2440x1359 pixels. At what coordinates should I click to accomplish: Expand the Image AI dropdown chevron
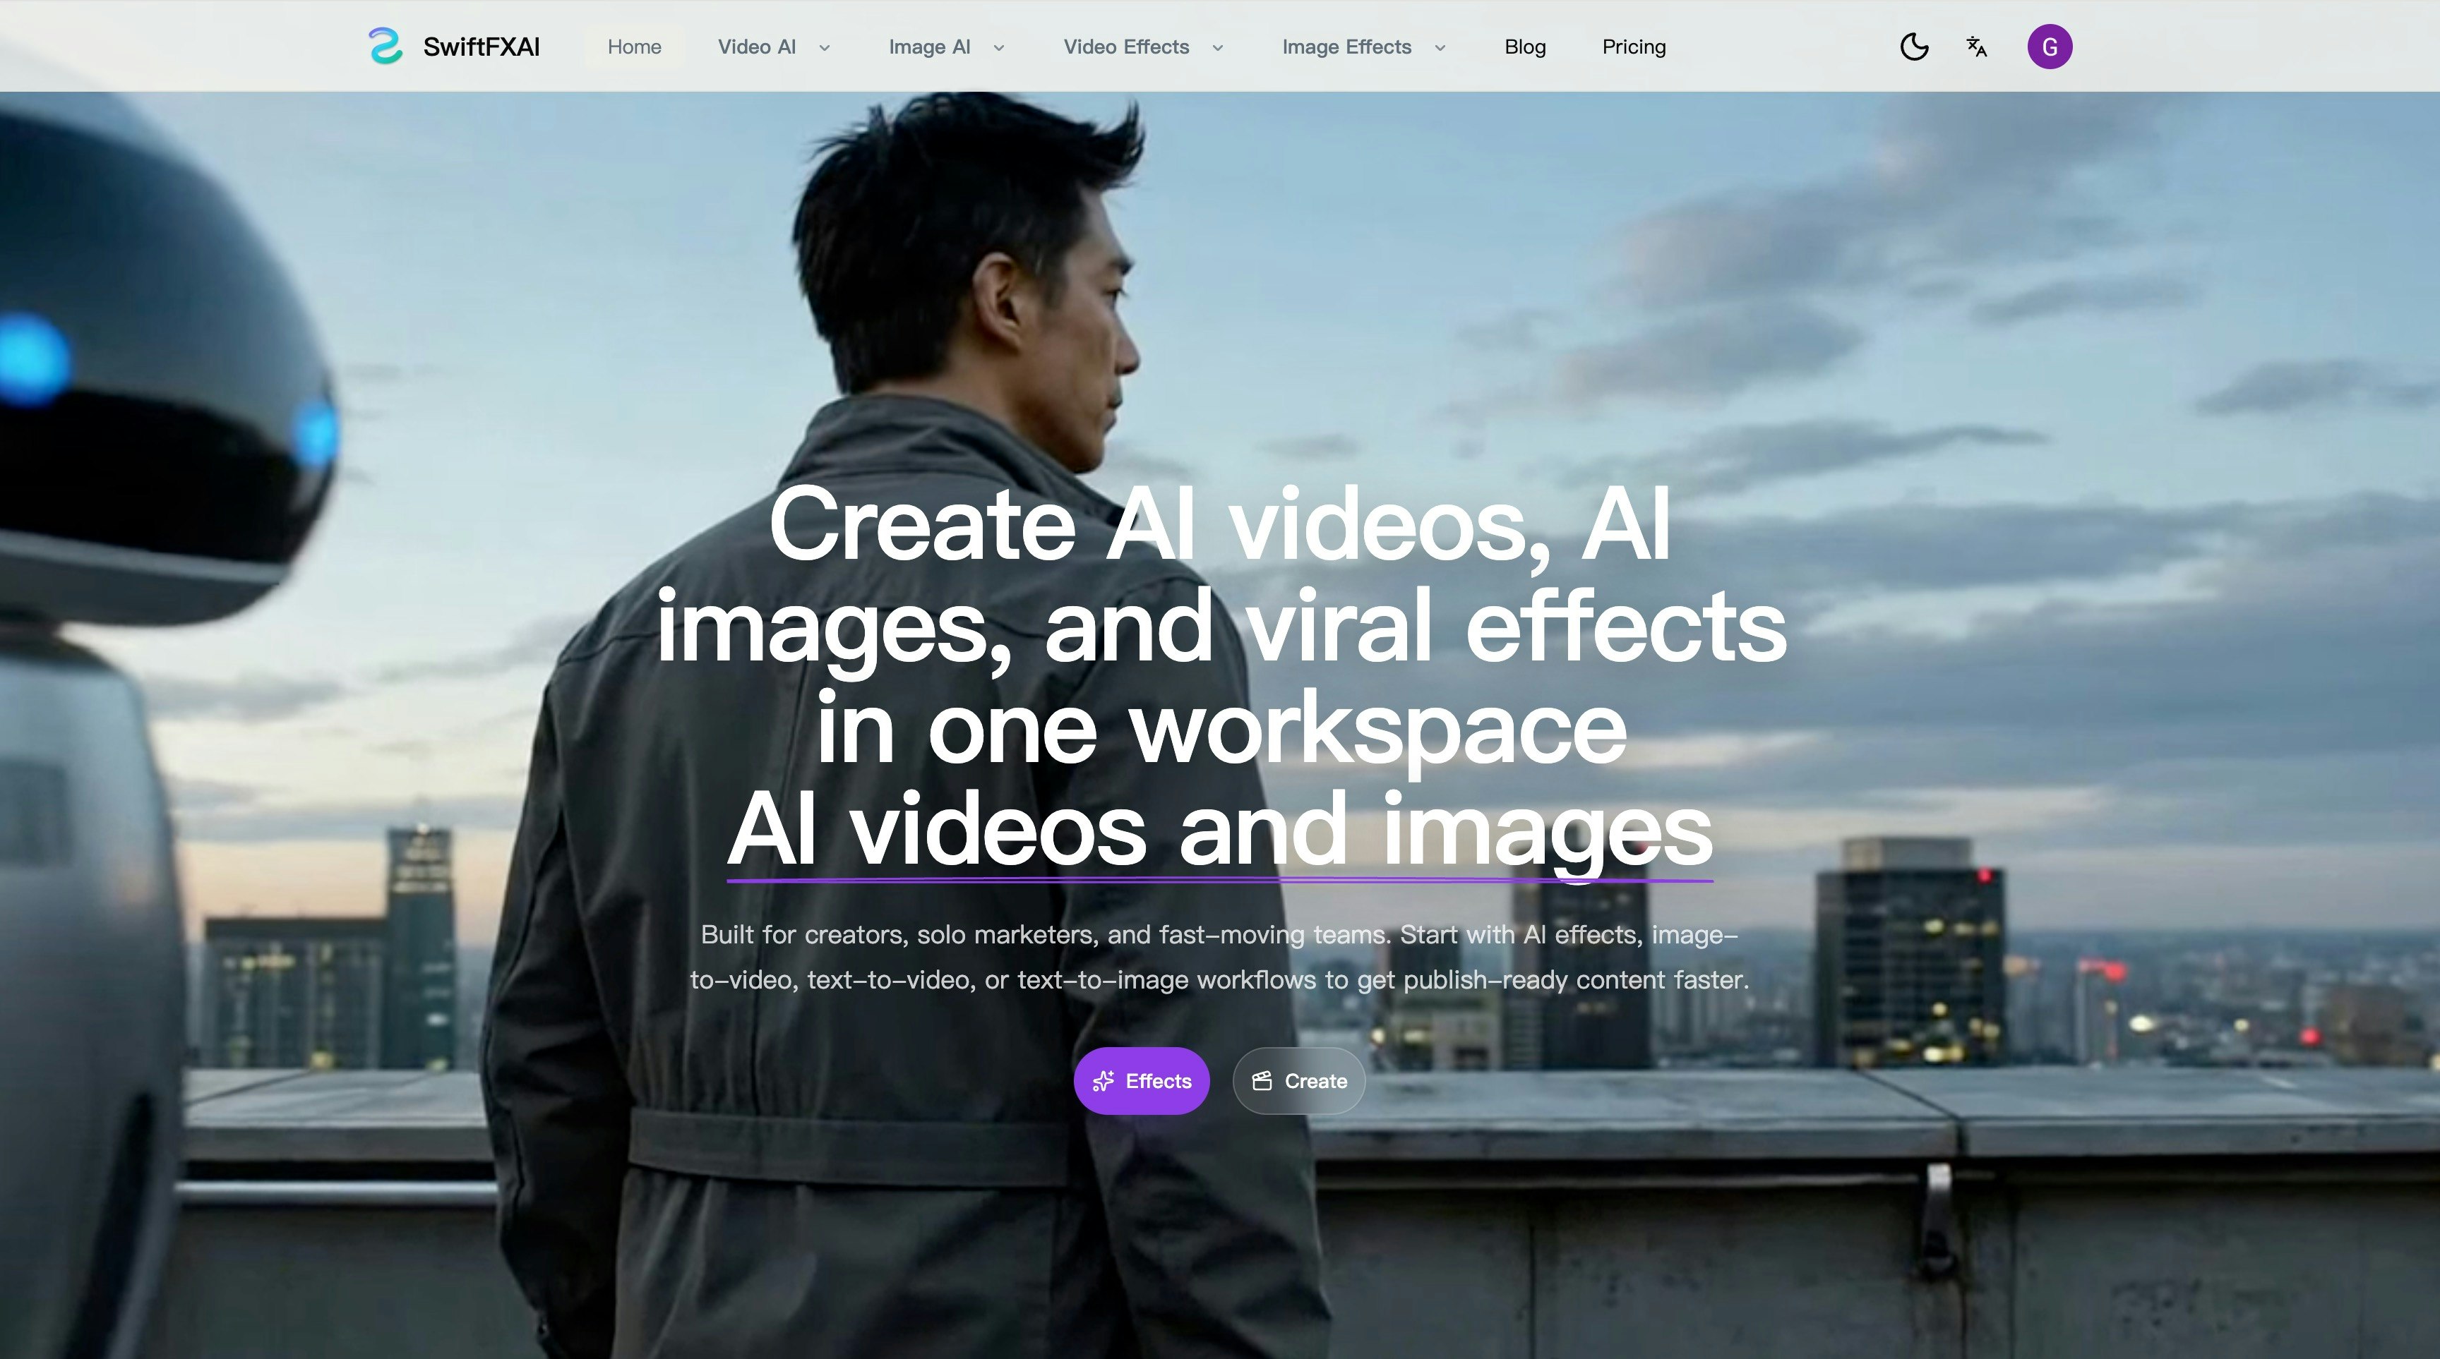998,47
